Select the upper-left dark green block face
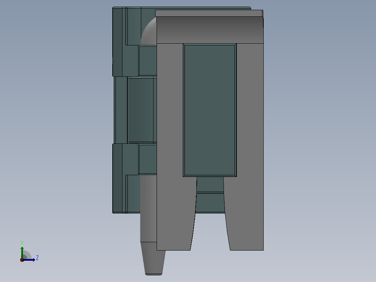 point(117,42)
